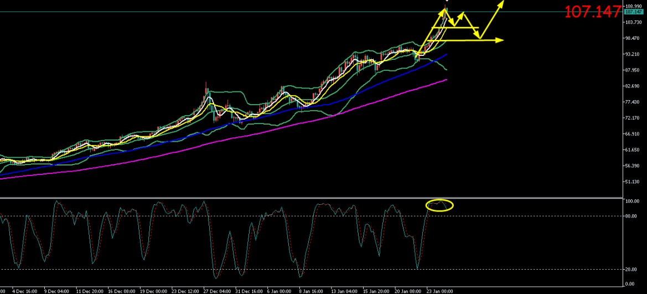Click the price spike candle near 27 Dec
Viewport: 647px width, 294px height.
pos(206,89)
